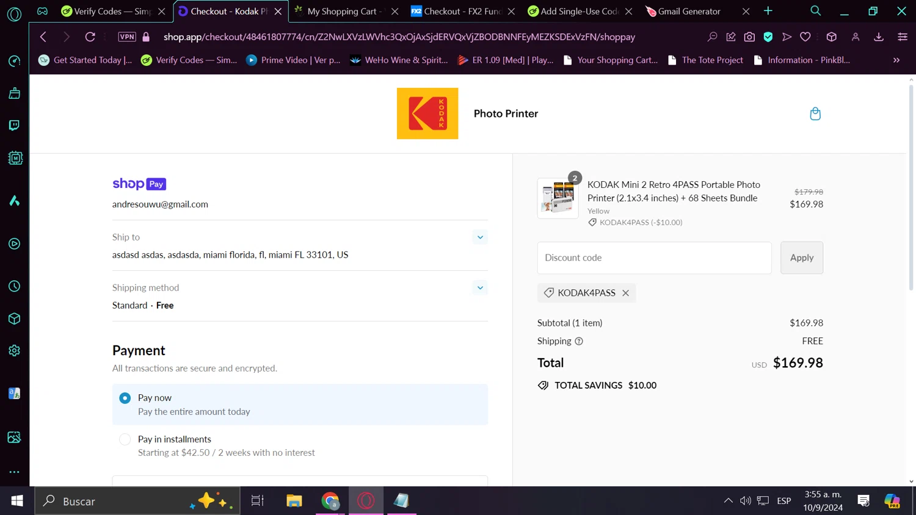Open sidebar history clock icon

[14, 286]
